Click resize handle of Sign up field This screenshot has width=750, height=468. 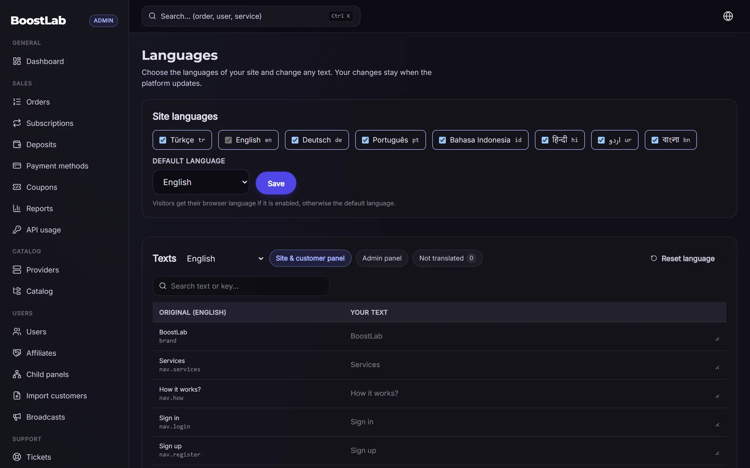(x=717, y=453)
